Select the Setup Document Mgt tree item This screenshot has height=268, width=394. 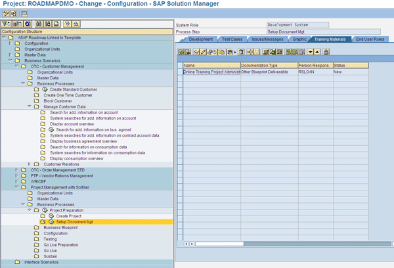(x=74, y=222)
